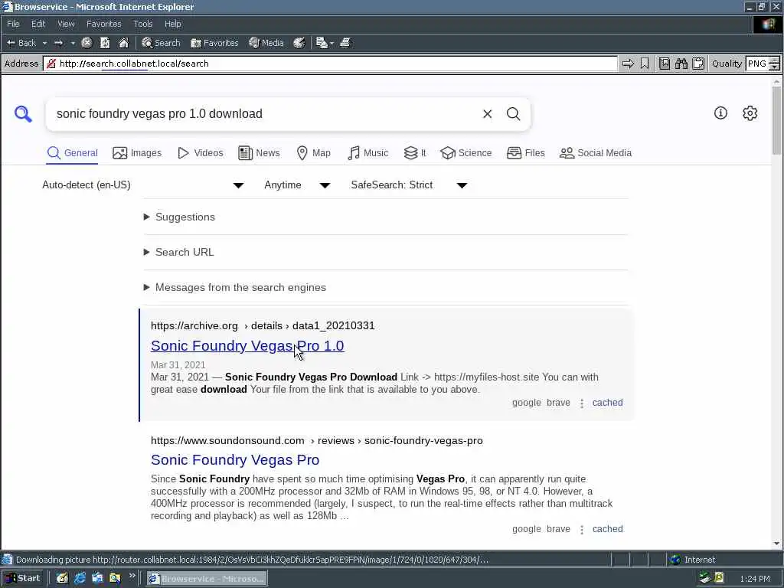
Task: Click the Forward arrow button
Action: click(58, 43)
